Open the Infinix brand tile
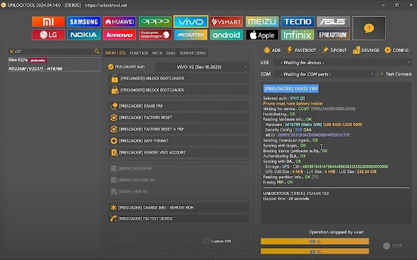The height and width of the screenshot is (260, 417). pos(298,34)
